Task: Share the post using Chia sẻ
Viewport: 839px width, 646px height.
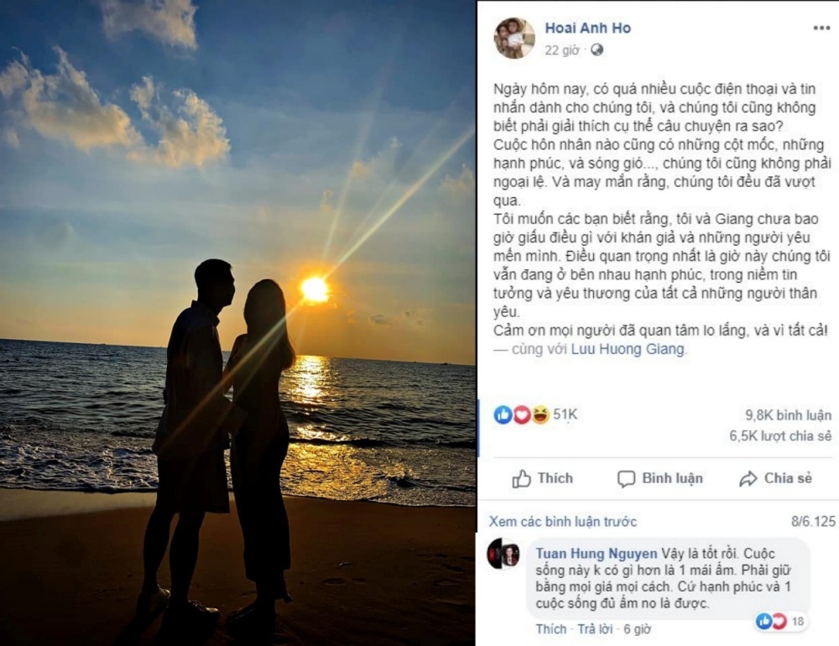Action: pyautogui.click(x=775, y=478)
